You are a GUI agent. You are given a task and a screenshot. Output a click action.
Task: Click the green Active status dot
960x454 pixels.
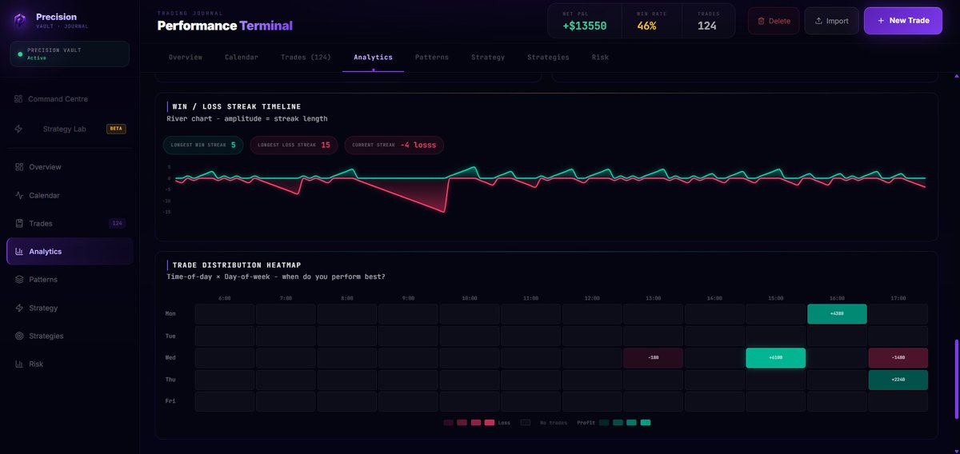[x=20, y=54]
